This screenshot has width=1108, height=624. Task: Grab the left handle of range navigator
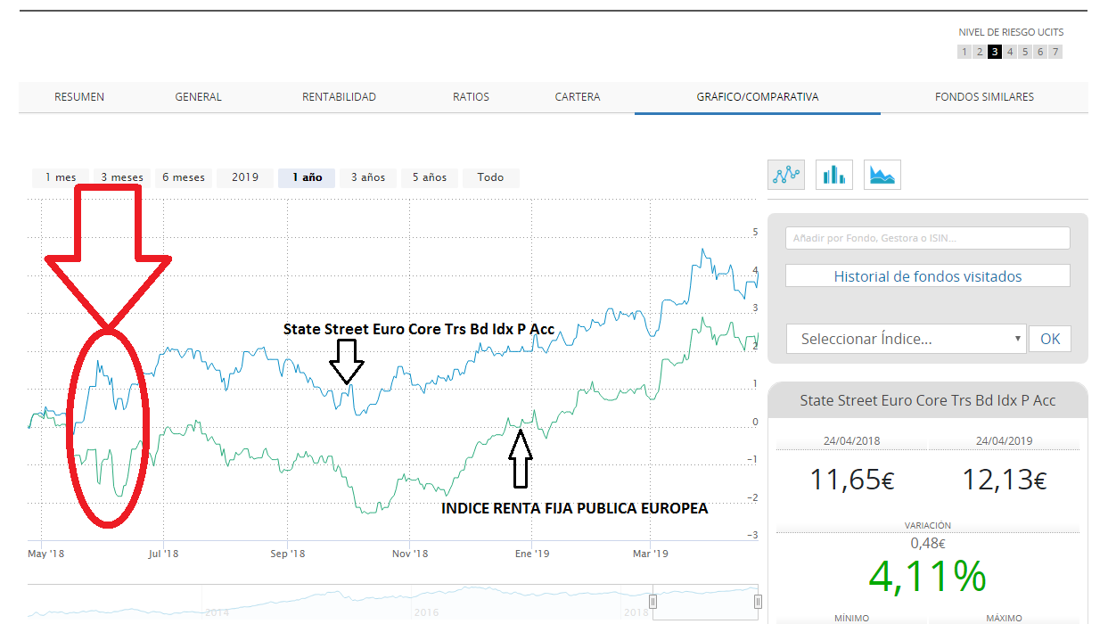653,602
